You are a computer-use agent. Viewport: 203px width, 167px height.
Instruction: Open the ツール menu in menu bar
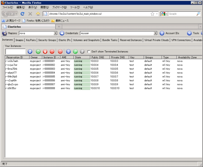tap(75, 7)
